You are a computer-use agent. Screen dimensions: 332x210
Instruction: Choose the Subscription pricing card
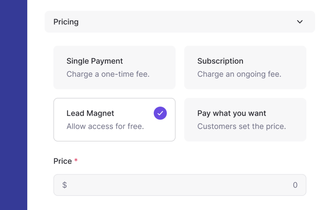coord(245,67)
